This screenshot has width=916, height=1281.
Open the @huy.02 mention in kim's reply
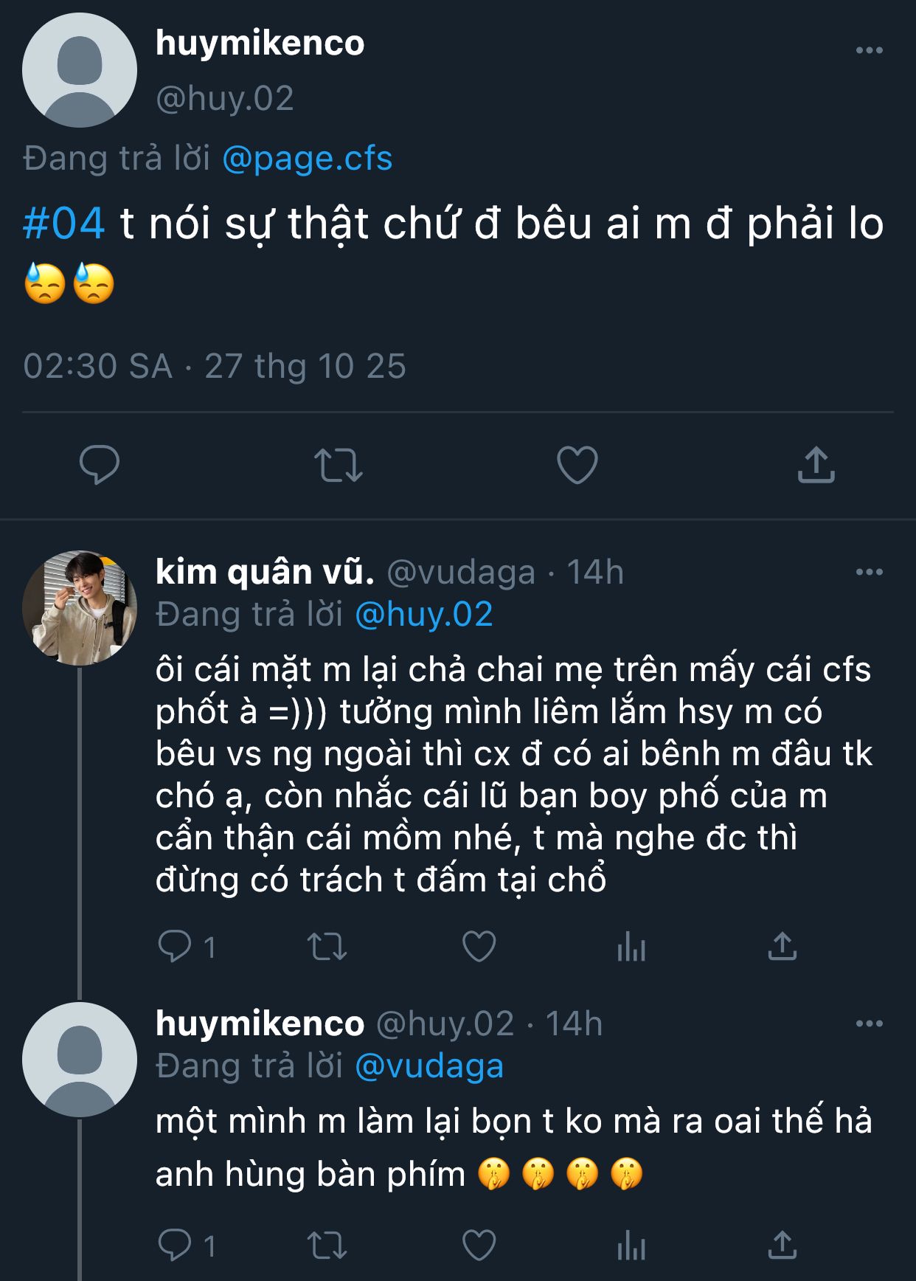click(x=423, y=615)
